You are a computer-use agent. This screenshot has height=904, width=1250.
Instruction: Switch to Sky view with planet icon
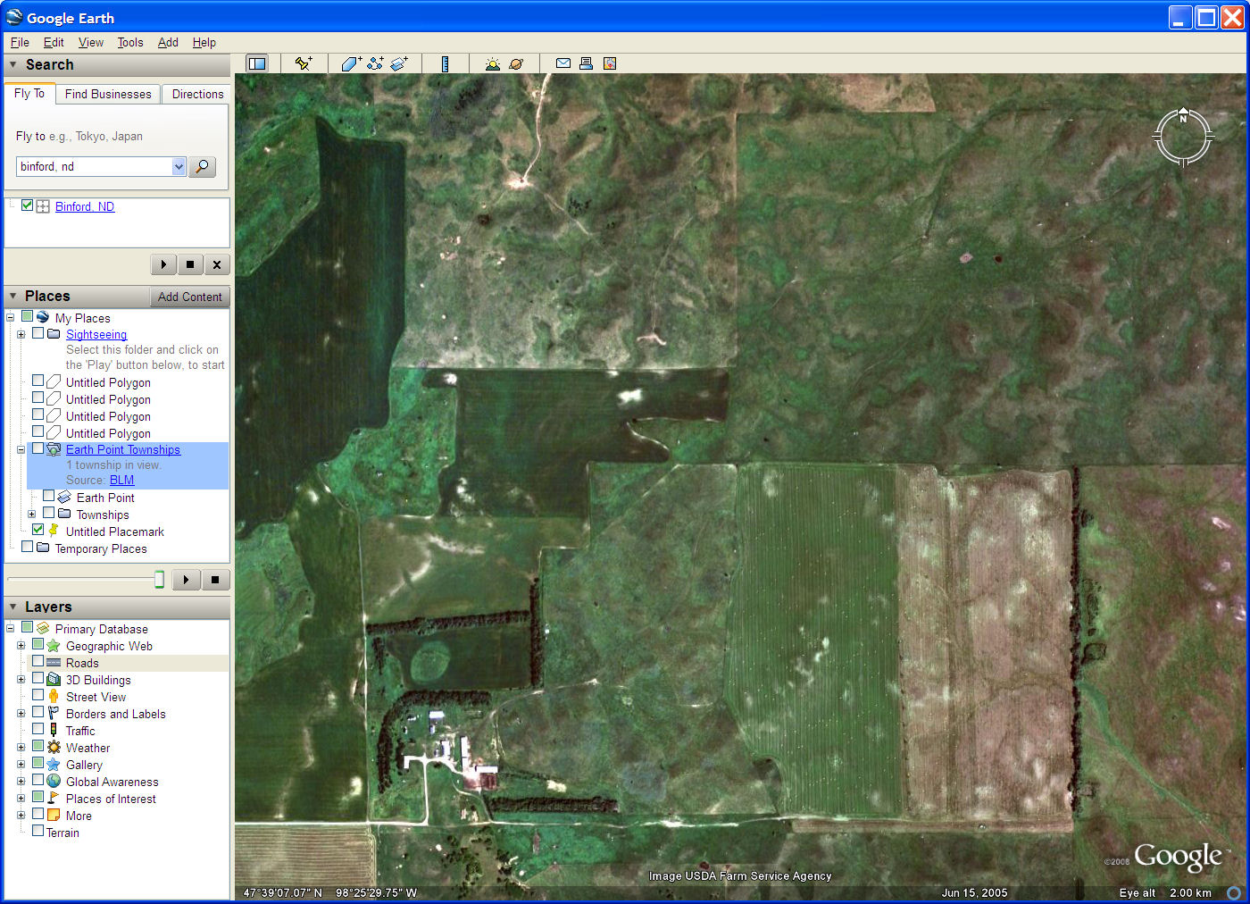(x=516, y=63)
